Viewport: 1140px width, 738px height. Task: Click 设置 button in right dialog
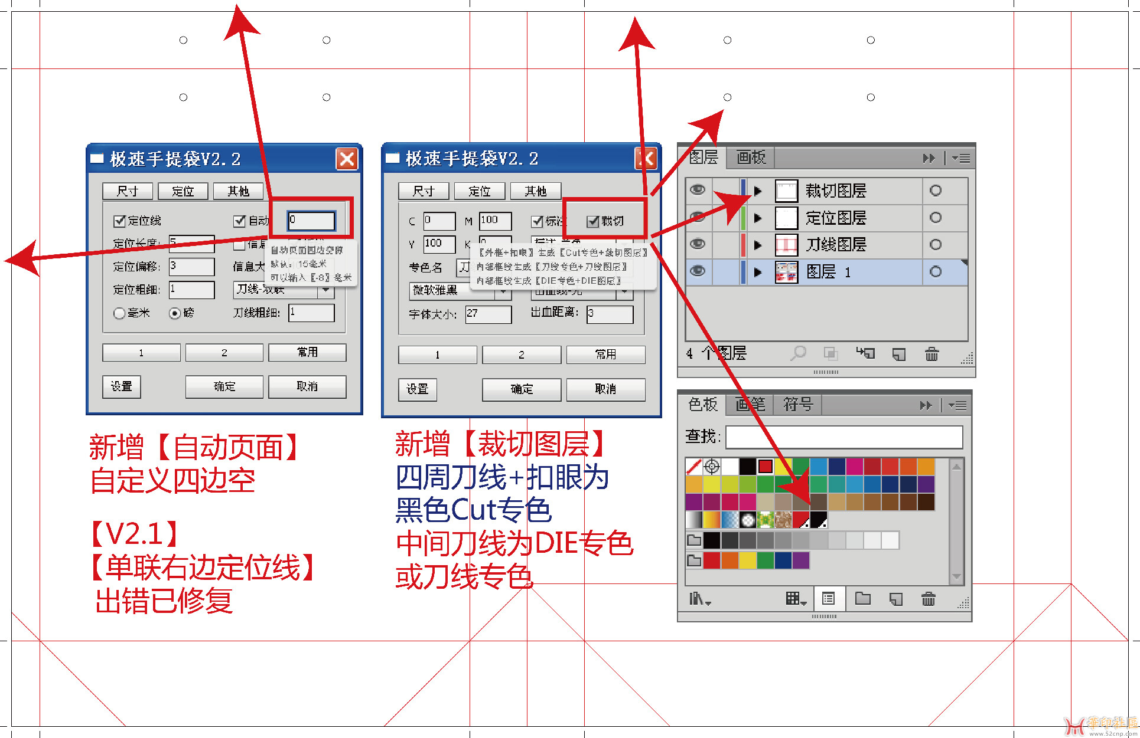(x=418, y=389)
